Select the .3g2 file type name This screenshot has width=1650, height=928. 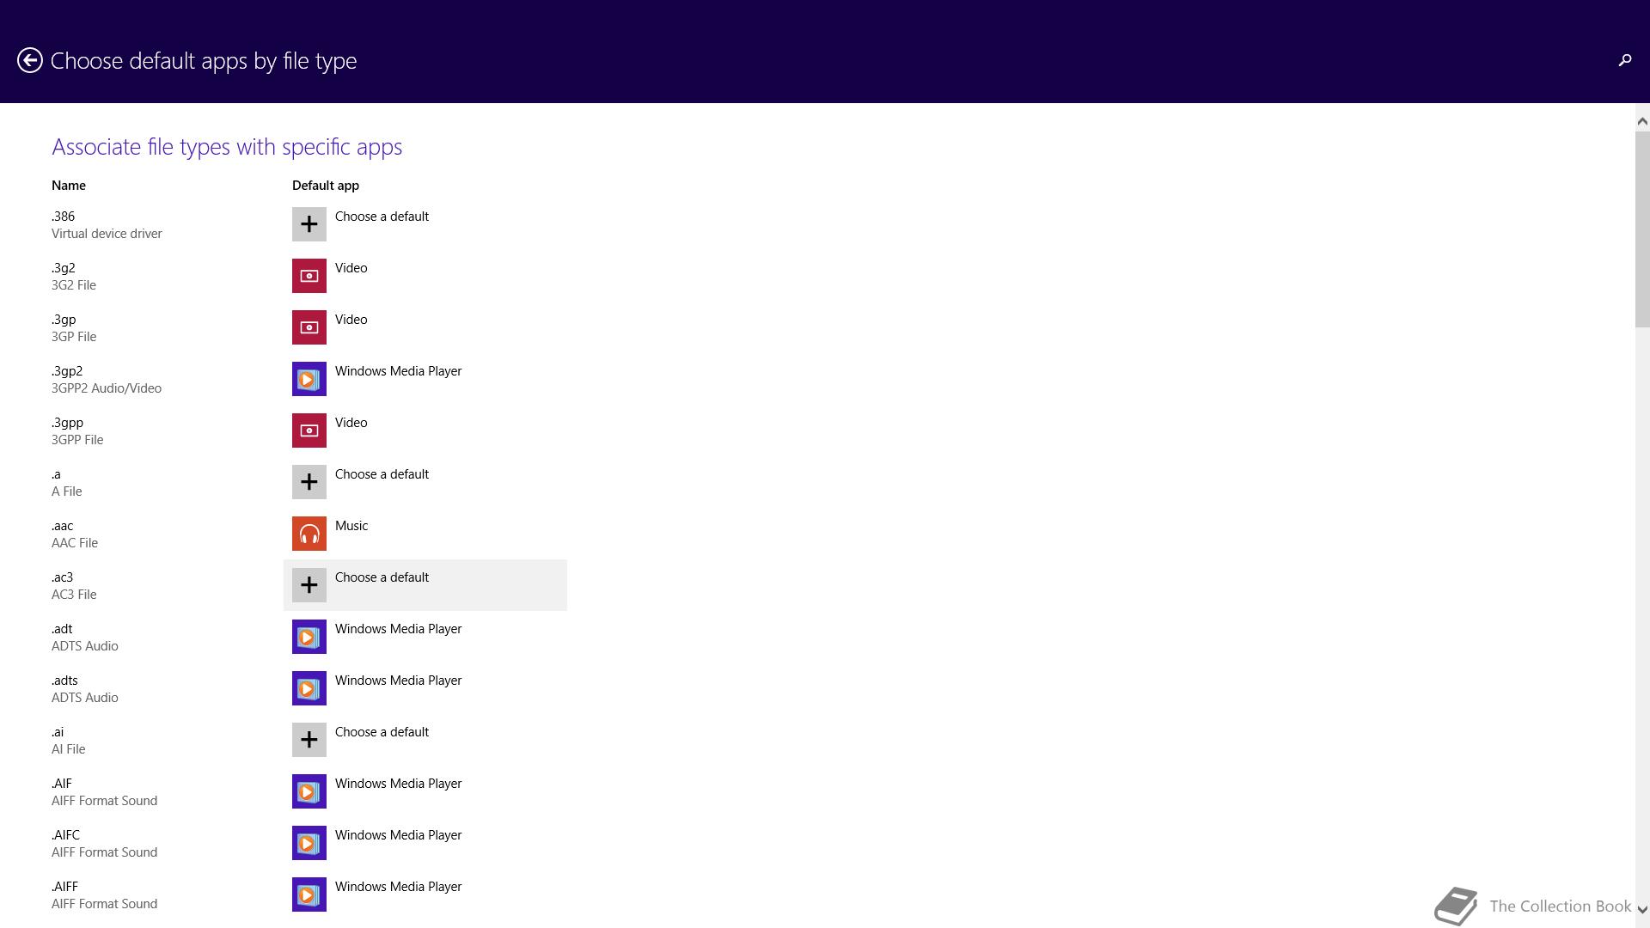point(64,268)
